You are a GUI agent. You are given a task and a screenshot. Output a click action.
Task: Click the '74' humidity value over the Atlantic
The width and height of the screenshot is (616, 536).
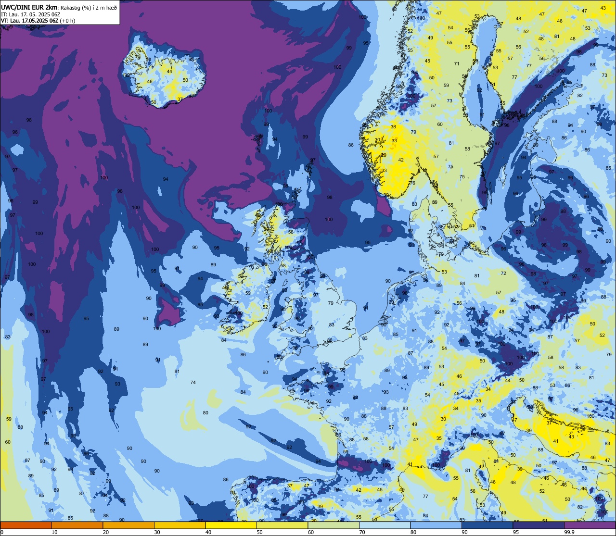[x=193, y=383]
